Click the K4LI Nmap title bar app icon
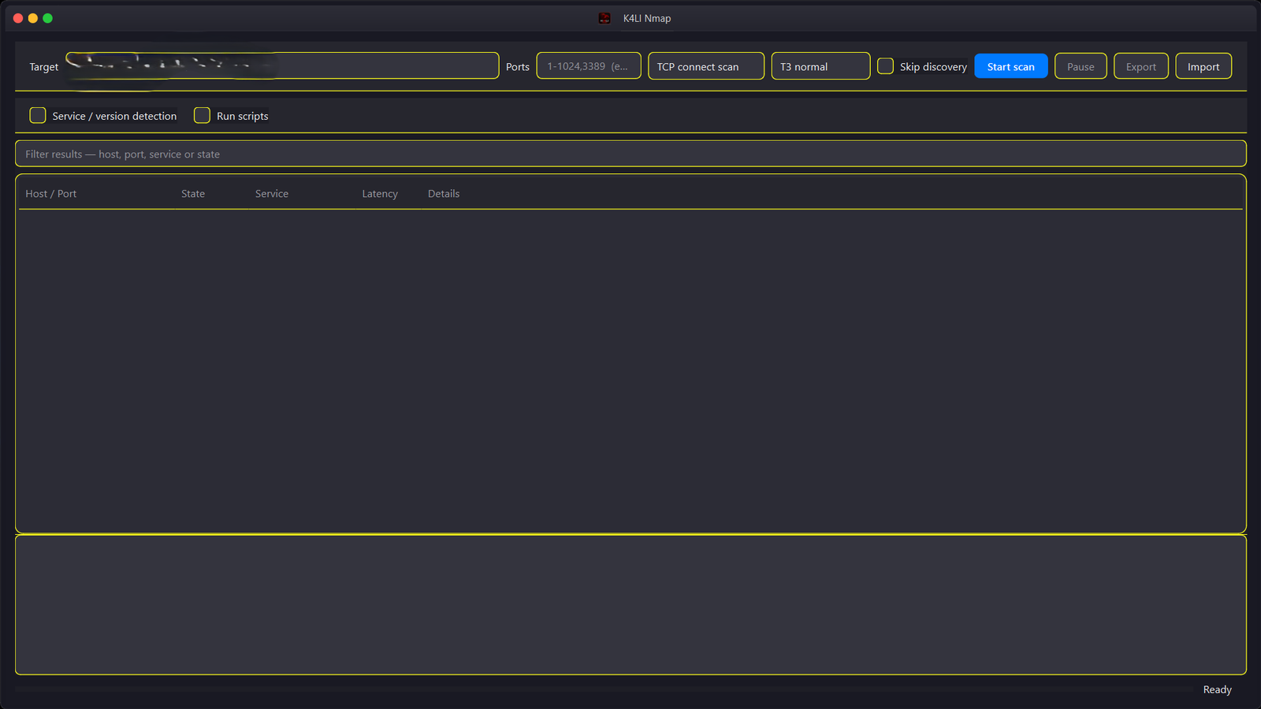This screenshot has width=1261, height=709. 604,18
